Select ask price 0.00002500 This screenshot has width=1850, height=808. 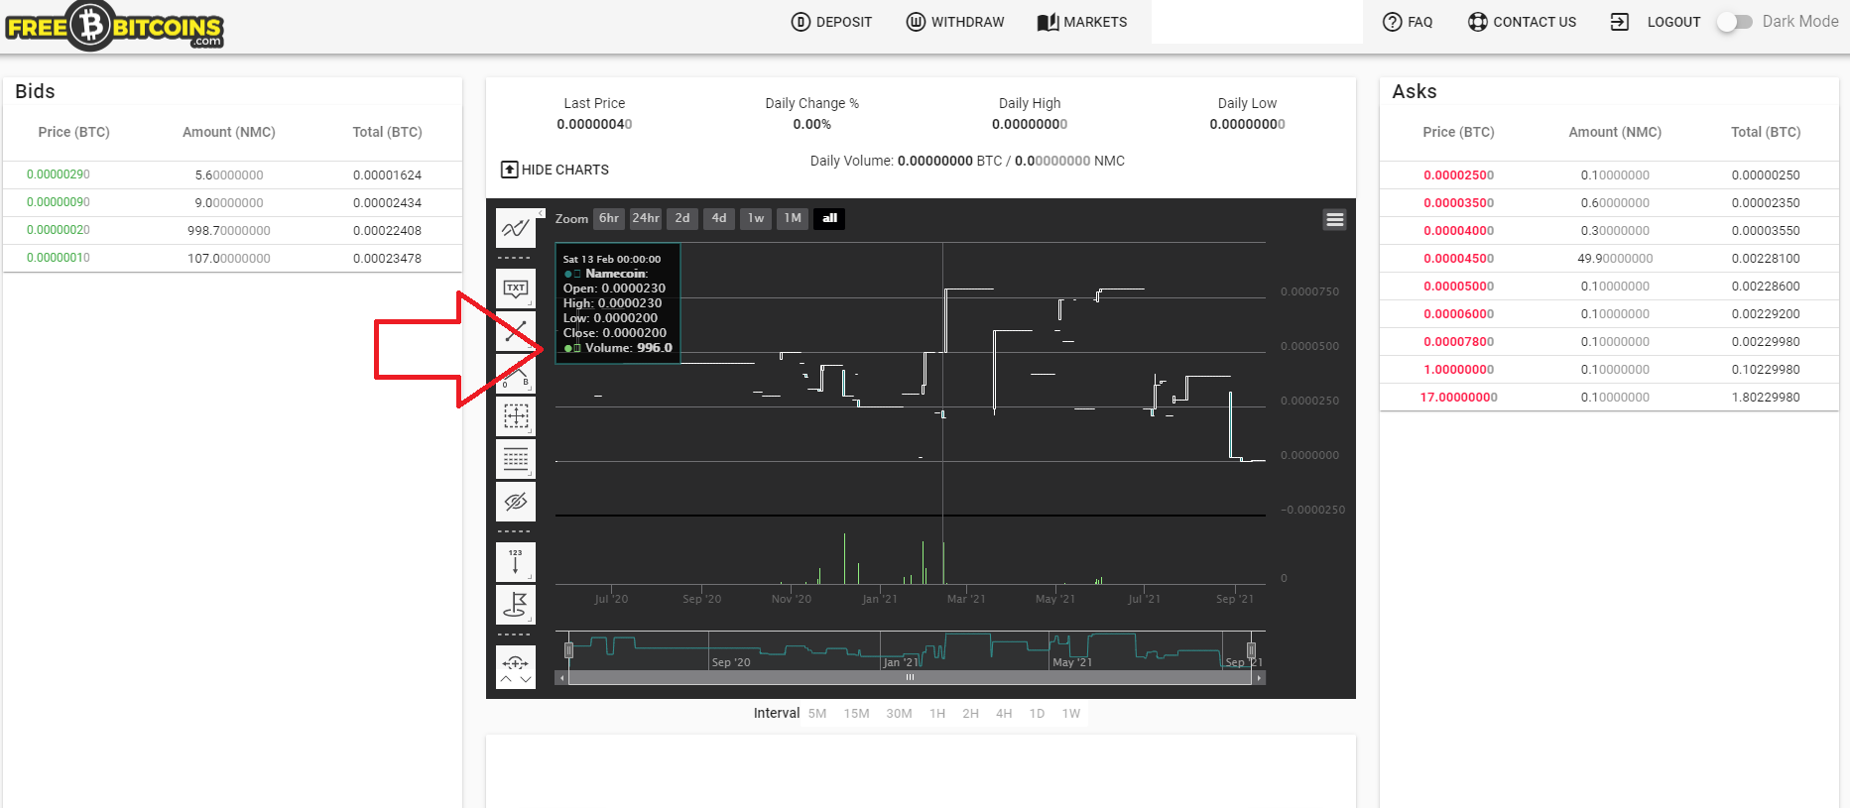1458,175
